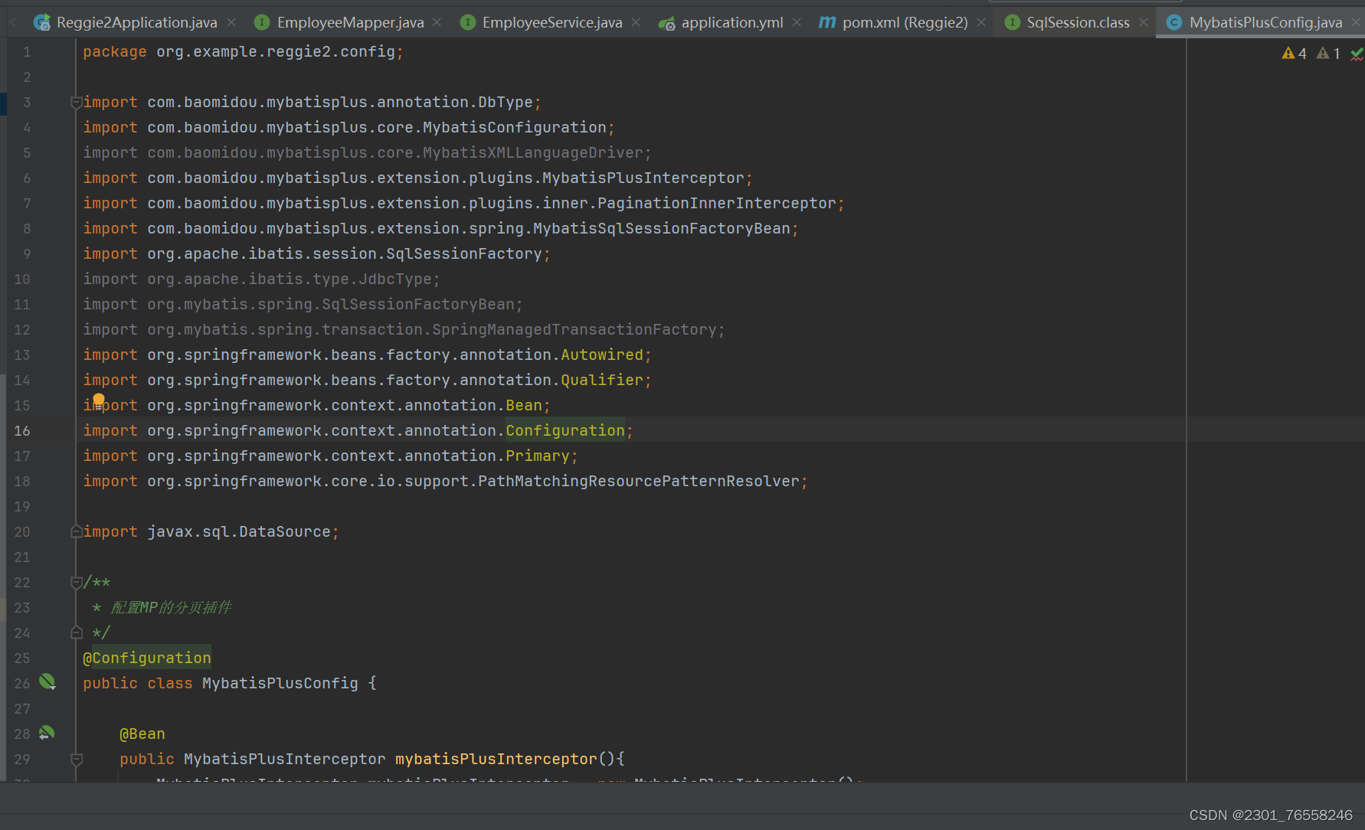Click the weak warnings indicator showing 1
The height and width of the screenshot is (830, 1365).
pos(1328,54)
